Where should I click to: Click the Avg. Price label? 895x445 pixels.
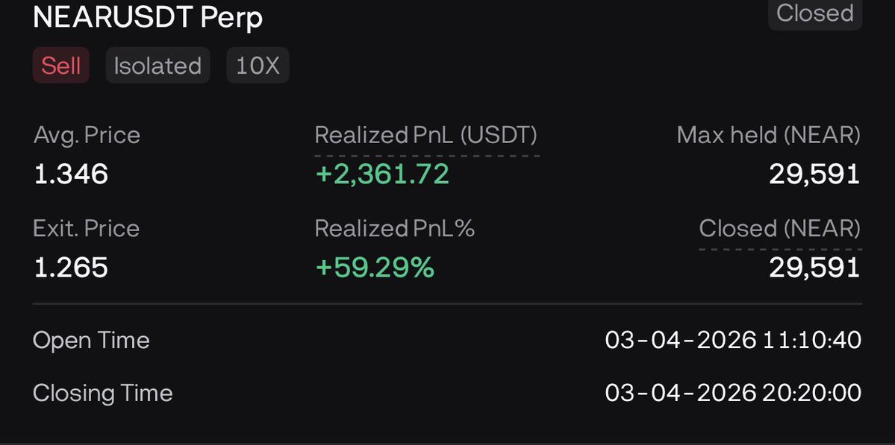[x=87, y=135]
